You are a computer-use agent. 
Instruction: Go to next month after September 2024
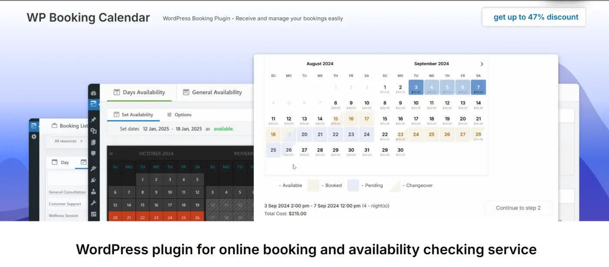click(482, 64)
